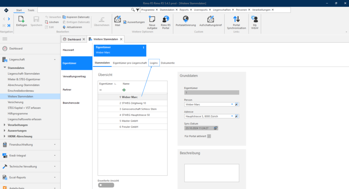Click the Name column filter icon
Screen dimensions: 349x189
tap(124, 90)
